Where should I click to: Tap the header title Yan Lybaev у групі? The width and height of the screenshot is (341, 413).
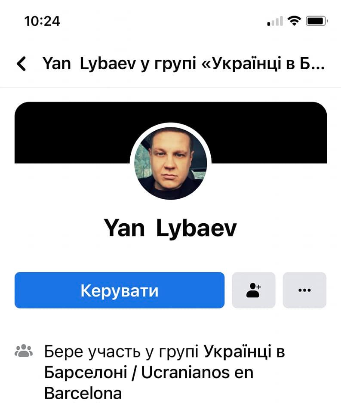pyautogui.click(x=119, y=64)
